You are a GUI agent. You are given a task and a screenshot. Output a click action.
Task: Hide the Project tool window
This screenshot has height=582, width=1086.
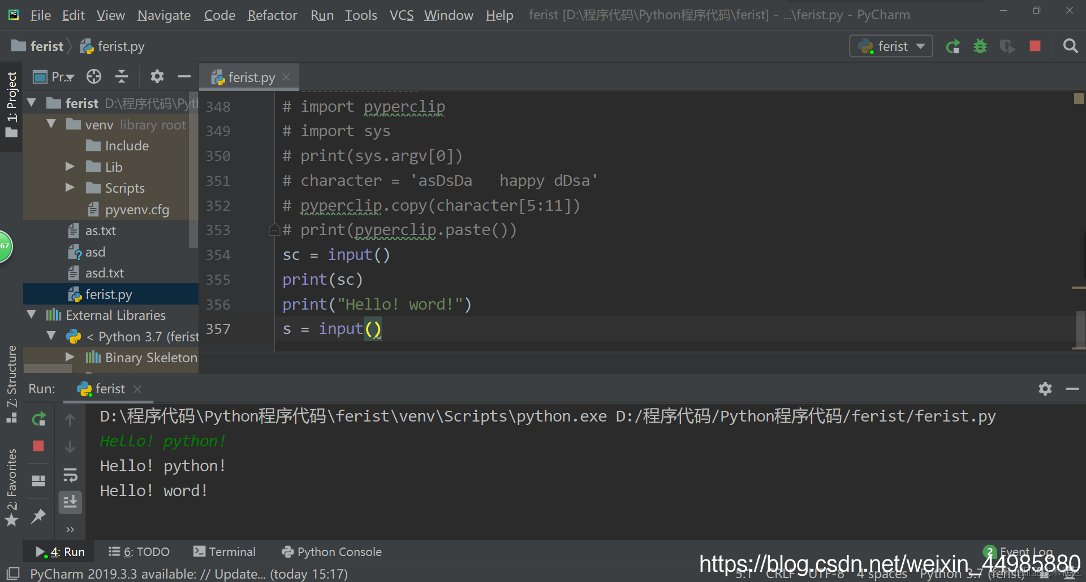tap(184, 76)
